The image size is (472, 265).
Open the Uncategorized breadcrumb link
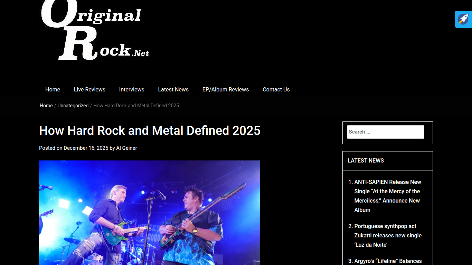73,106
